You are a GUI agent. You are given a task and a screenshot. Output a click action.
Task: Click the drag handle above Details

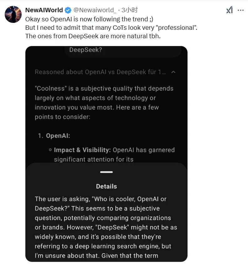(x=106, y=172)
